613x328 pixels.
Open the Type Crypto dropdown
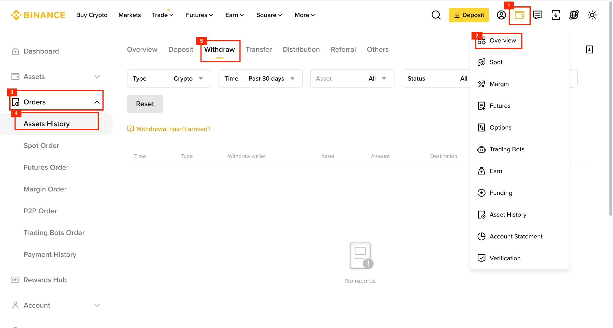click(169, 78)
